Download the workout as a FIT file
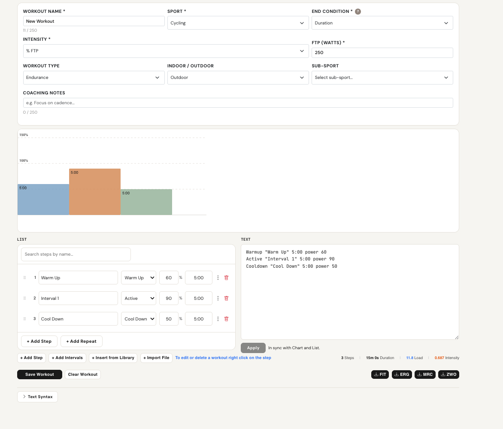 coord(380,375)
